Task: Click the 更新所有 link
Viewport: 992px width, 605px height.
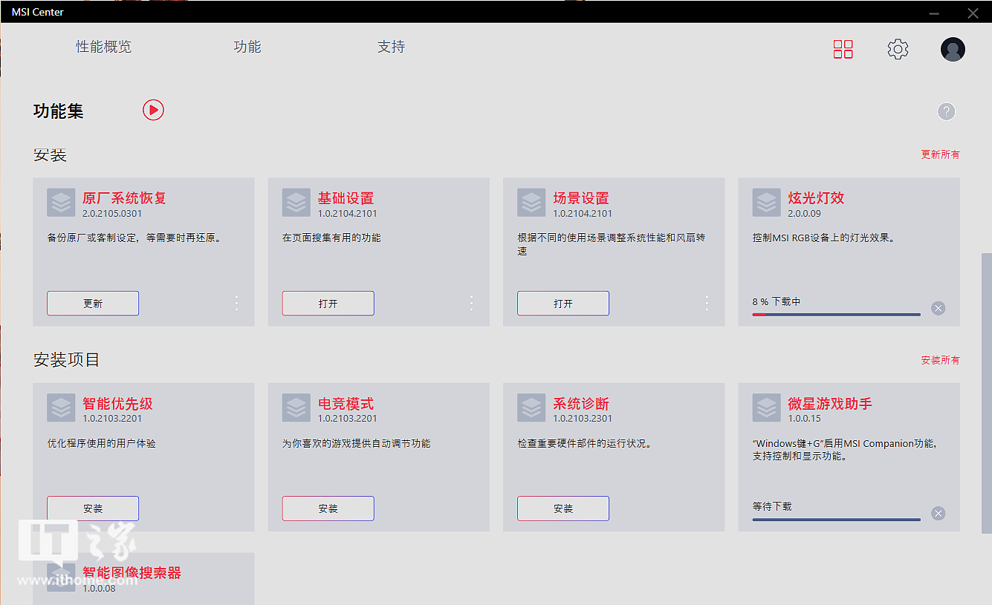Action: click(940, 154)
